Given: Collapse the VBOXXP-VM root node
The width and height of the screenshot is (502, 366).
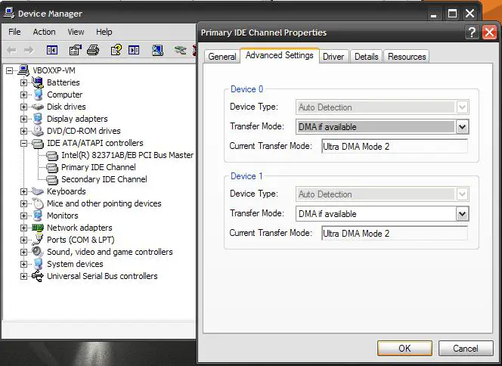Looking at the screenshot, I should tap(10, 70).
